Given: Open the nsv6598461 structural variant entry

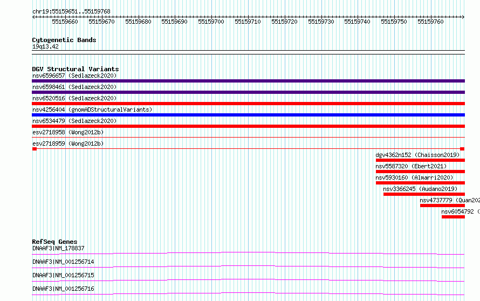Looking at the screenshot, I should point(74,87).
